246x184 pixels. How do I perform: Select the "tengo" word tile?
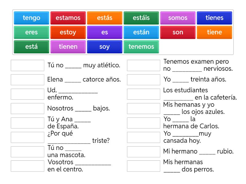pyautogui.click(x=31, y=18)
